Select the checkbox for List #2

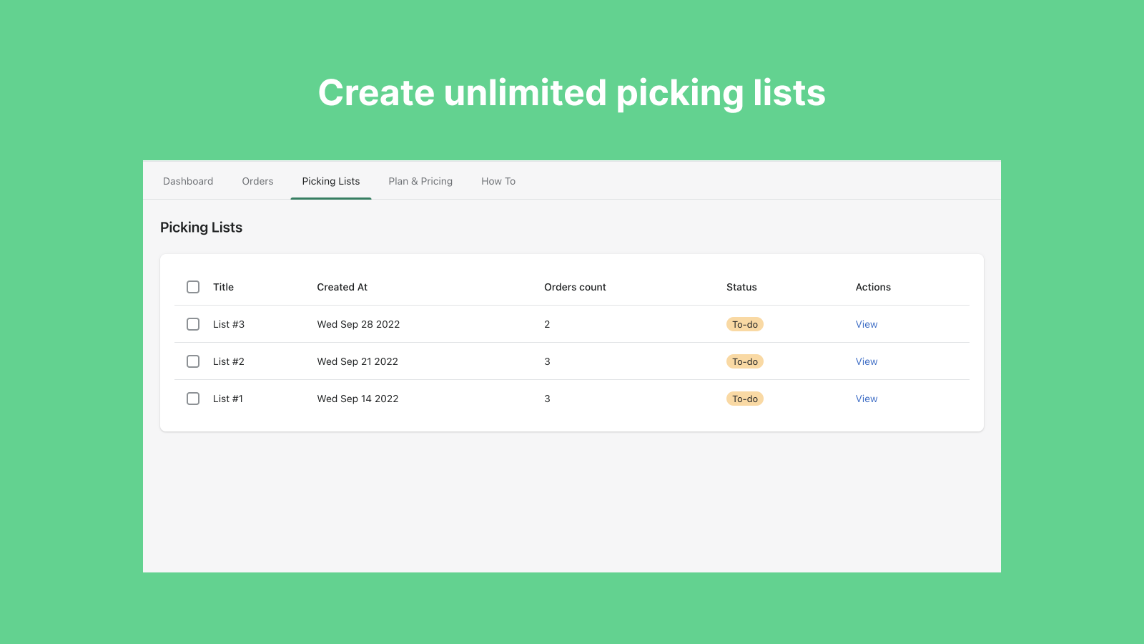192,361
